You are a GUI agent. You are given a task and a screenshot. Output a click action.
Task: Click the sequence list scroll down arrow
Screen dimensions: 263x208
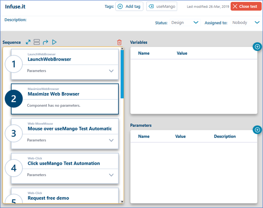coord(122,202)
